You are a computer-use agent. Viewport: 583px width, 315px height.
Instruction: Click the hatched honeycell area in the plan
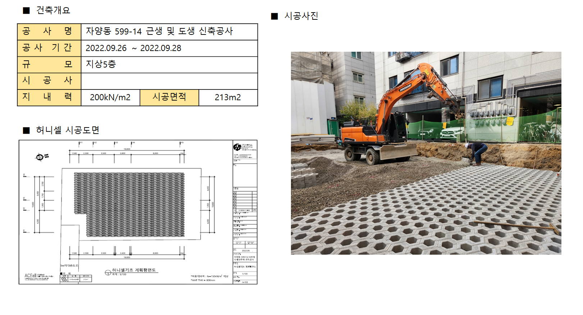click(129, 205)
